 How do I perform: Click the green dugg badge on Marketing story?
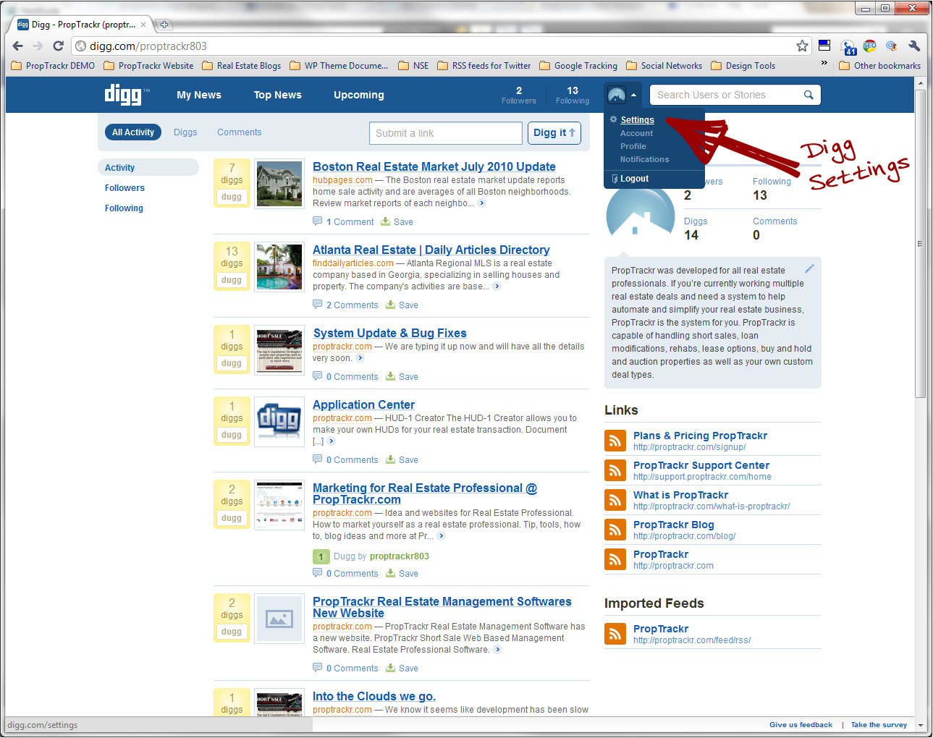(321, 556)
